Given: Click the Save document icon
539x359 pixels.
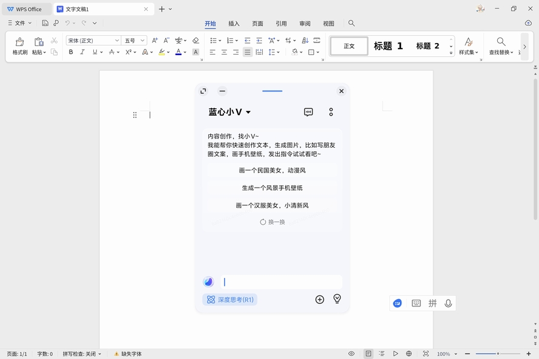Looking at the screenshot, I should click(x=45, y=23).
